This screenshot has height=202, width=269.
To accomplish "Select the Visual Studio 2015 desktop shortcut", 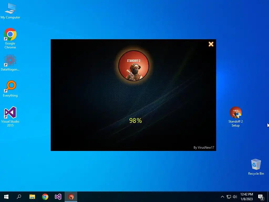I will tap(10, 117).
